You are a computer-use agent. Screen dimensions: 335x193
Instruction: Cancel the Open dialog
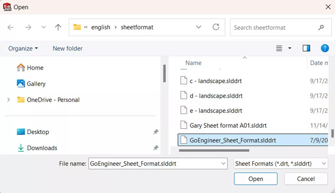[306, 179]
